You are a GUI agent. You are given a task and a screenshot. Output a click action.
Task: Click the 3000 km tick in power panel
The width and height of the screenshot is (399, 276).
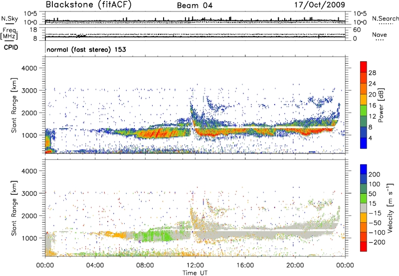(x=29, y=91)
